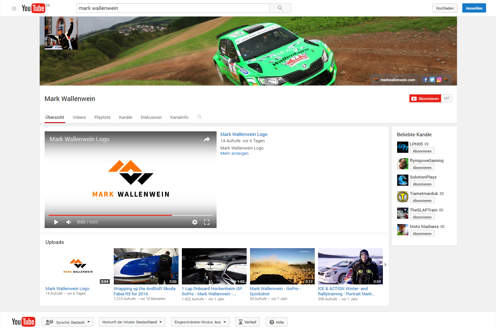Open Mark Wallenwein GoPro Quickshot title
The image size is (496, 330).
click(x=275, y=291)
